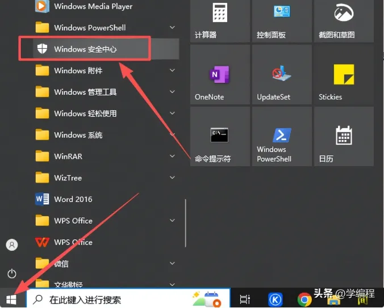Click the Windows 管理工具 folder icon

pos(42,92)
